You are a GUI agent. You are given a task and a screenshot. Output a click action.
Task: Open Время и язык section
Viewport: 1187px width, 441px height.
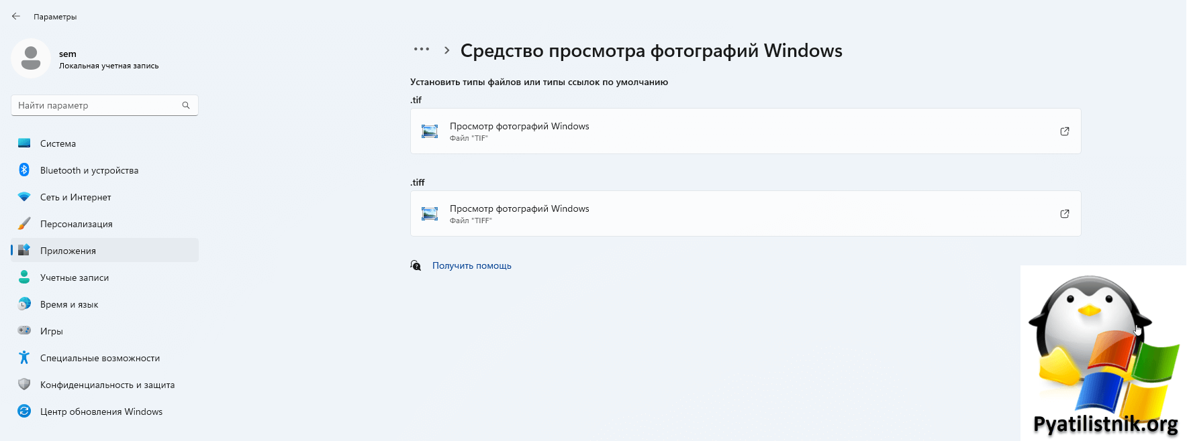(105, 304)
